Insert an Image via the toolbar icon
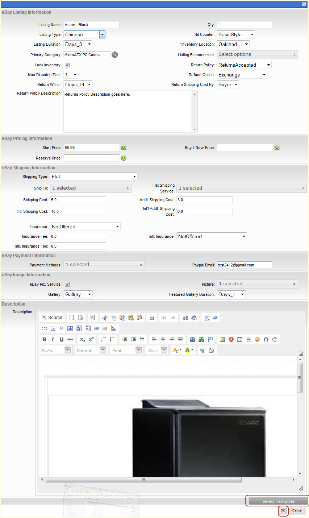The image size is (309, 518). (222, 339)
